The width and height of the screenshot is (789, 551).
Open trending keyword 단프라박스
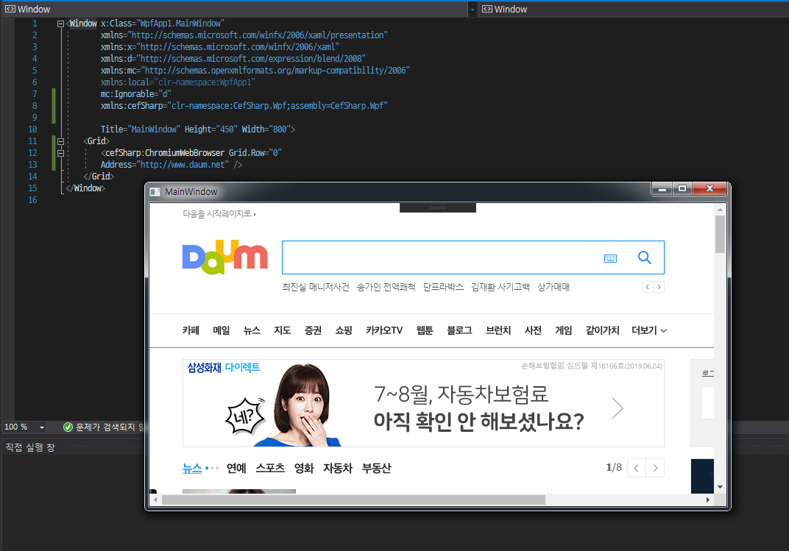pyautogui.click(x=443, y=287)
